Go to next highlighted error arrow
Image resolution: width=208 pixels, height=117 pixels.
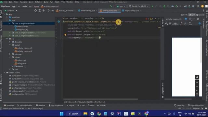point(159,19)
